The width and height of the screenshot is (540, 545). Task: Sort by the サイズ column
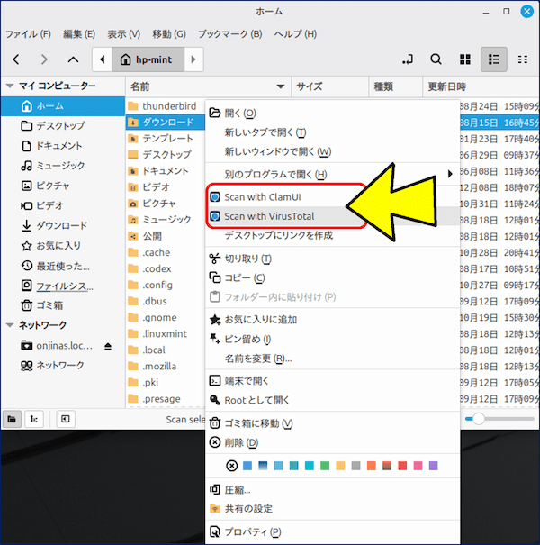(330, 86)
